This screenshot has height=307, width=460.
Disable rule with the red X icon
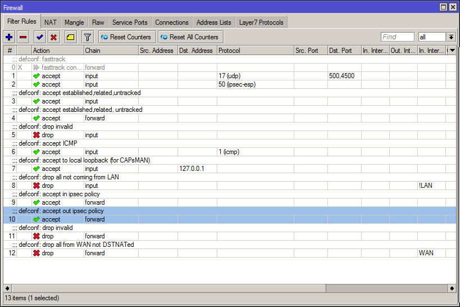(x=54, y=37)
